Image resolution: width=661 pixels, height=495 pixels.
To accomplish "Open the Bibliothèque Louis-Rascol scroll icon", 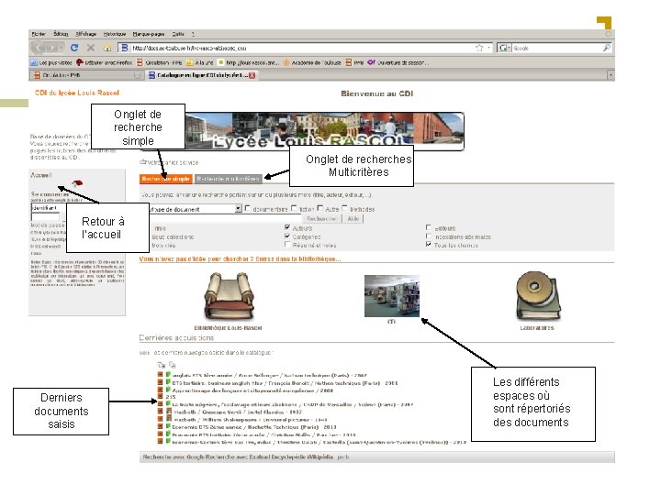I will click(x=229, y=296).
